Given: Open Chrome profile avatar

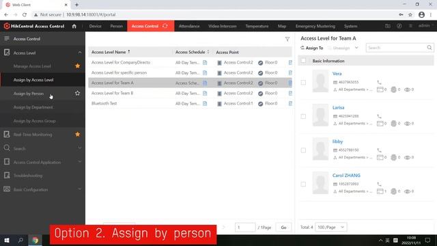Looking at the screenshot, I should [421, 15].
